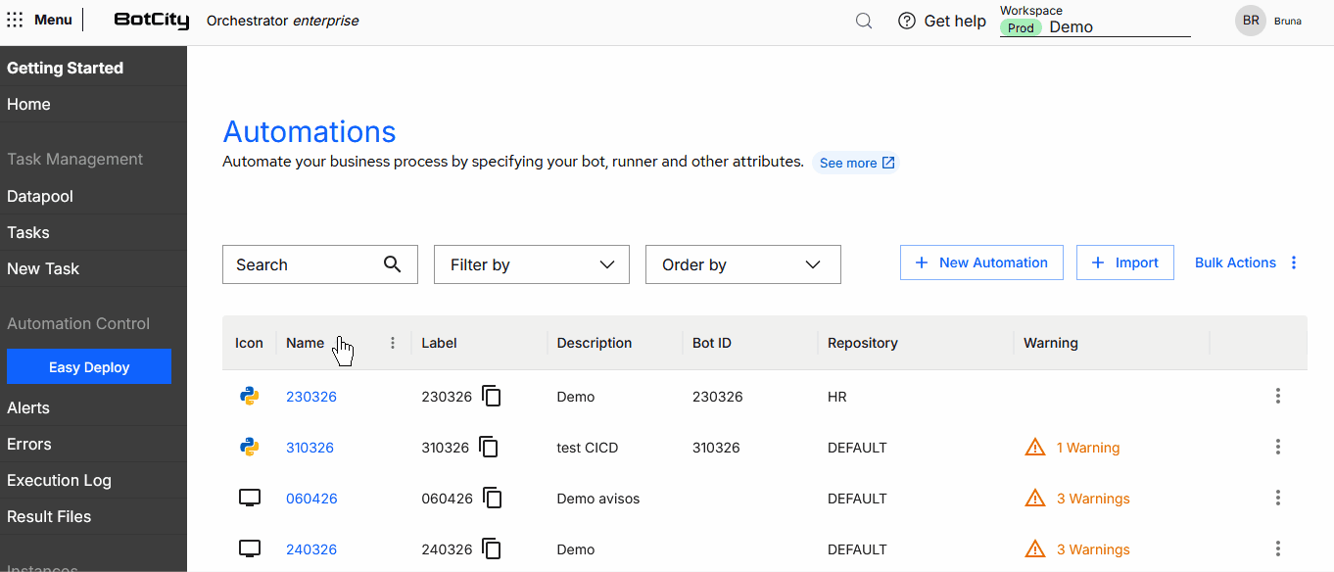Screen dimensions: 1334x572
Task: Click the Get help question mark icon
Action: [x=907, y=21]
